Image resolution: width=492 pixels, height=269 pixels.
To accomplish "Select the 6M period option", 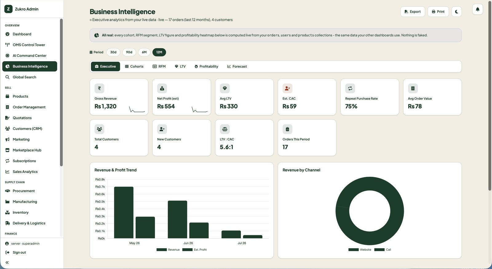I will pos(144,52).
